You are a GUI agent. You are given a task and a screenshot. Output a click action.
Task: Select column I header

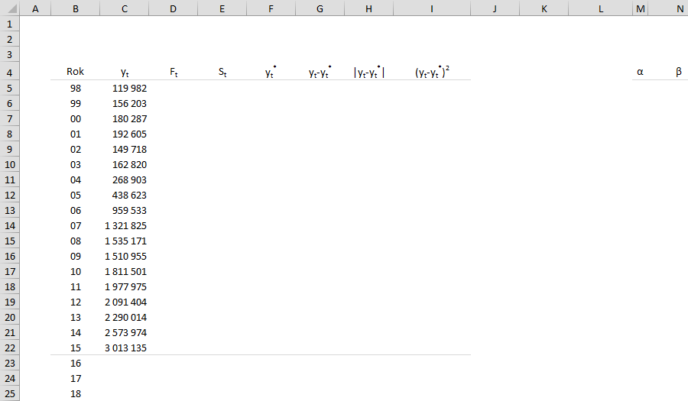point(432,8)
